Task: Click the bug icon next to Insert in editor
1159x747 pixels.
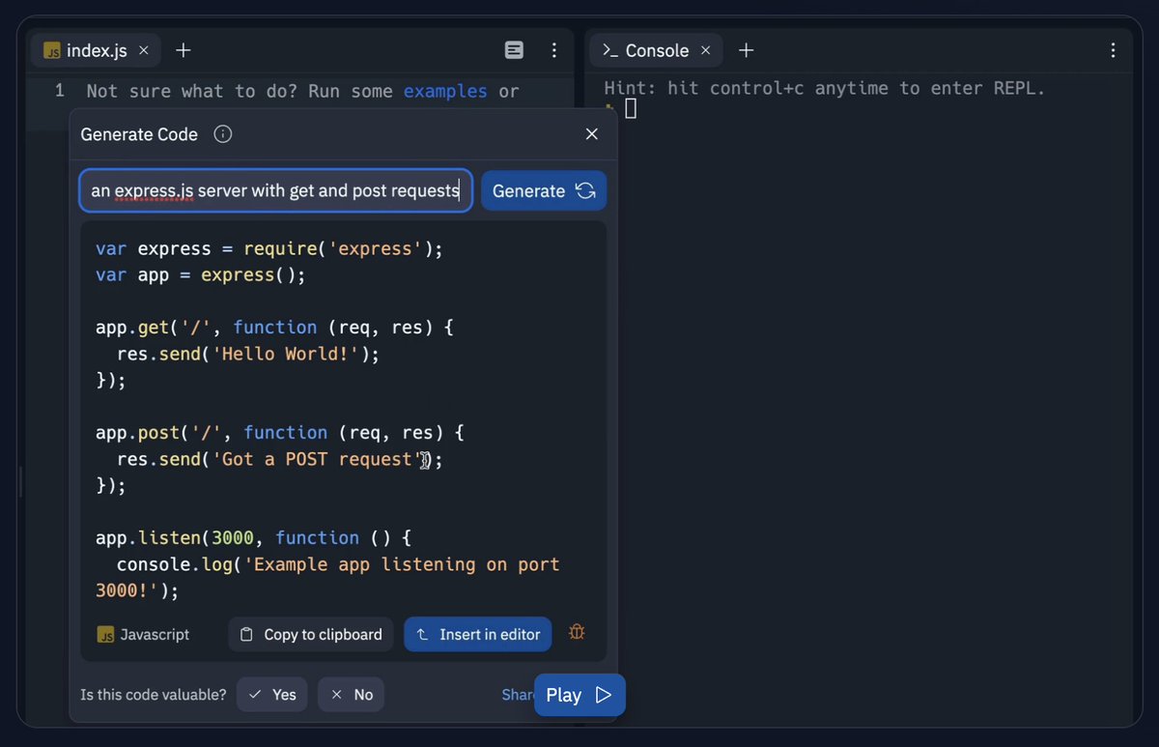Action: tap(577, 633)
